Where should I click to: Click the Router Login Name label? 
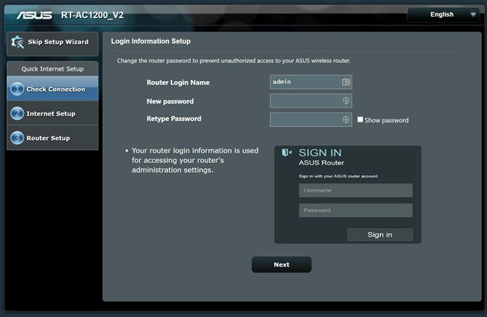point(178,83)
